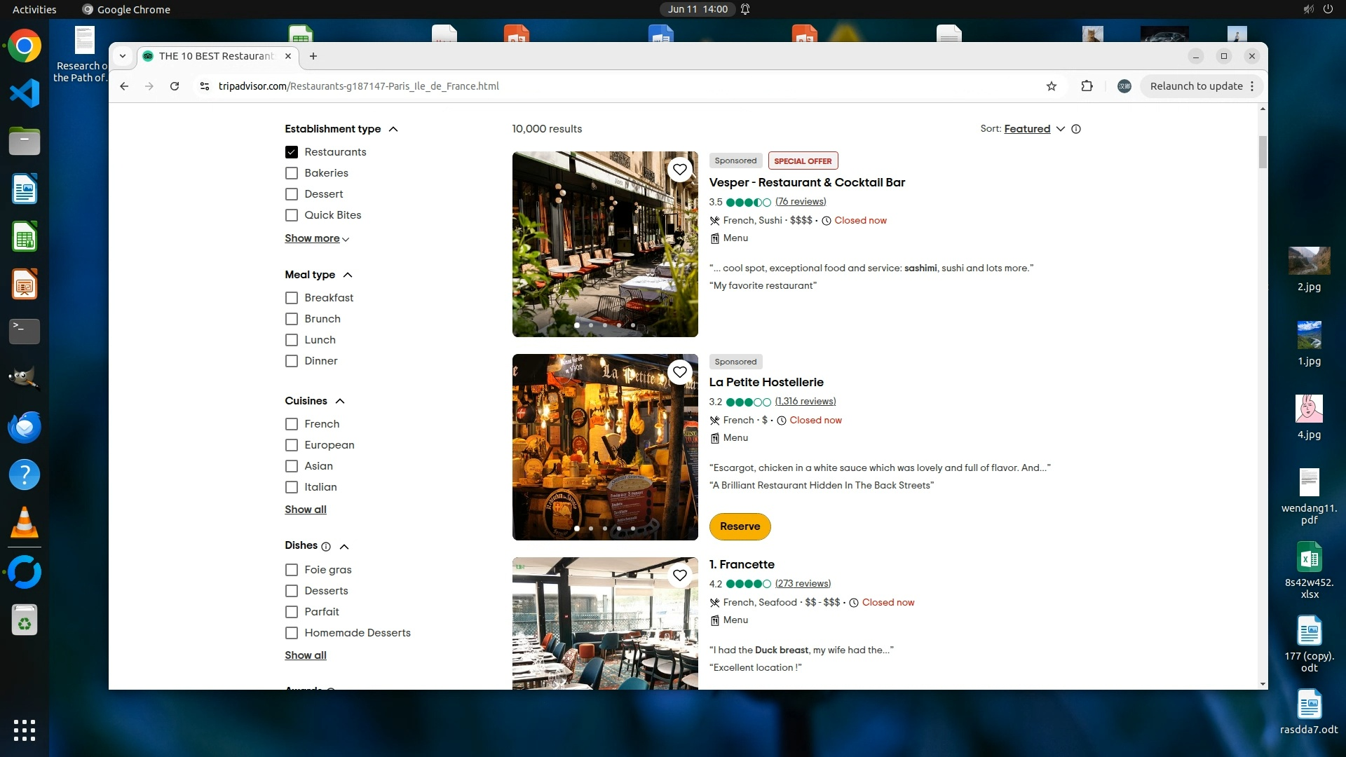Open a new browser tab

click(x=313, y=56)
